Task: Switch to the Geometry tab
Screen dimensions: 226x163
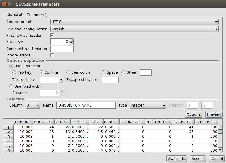Action: tap(35, 15)
